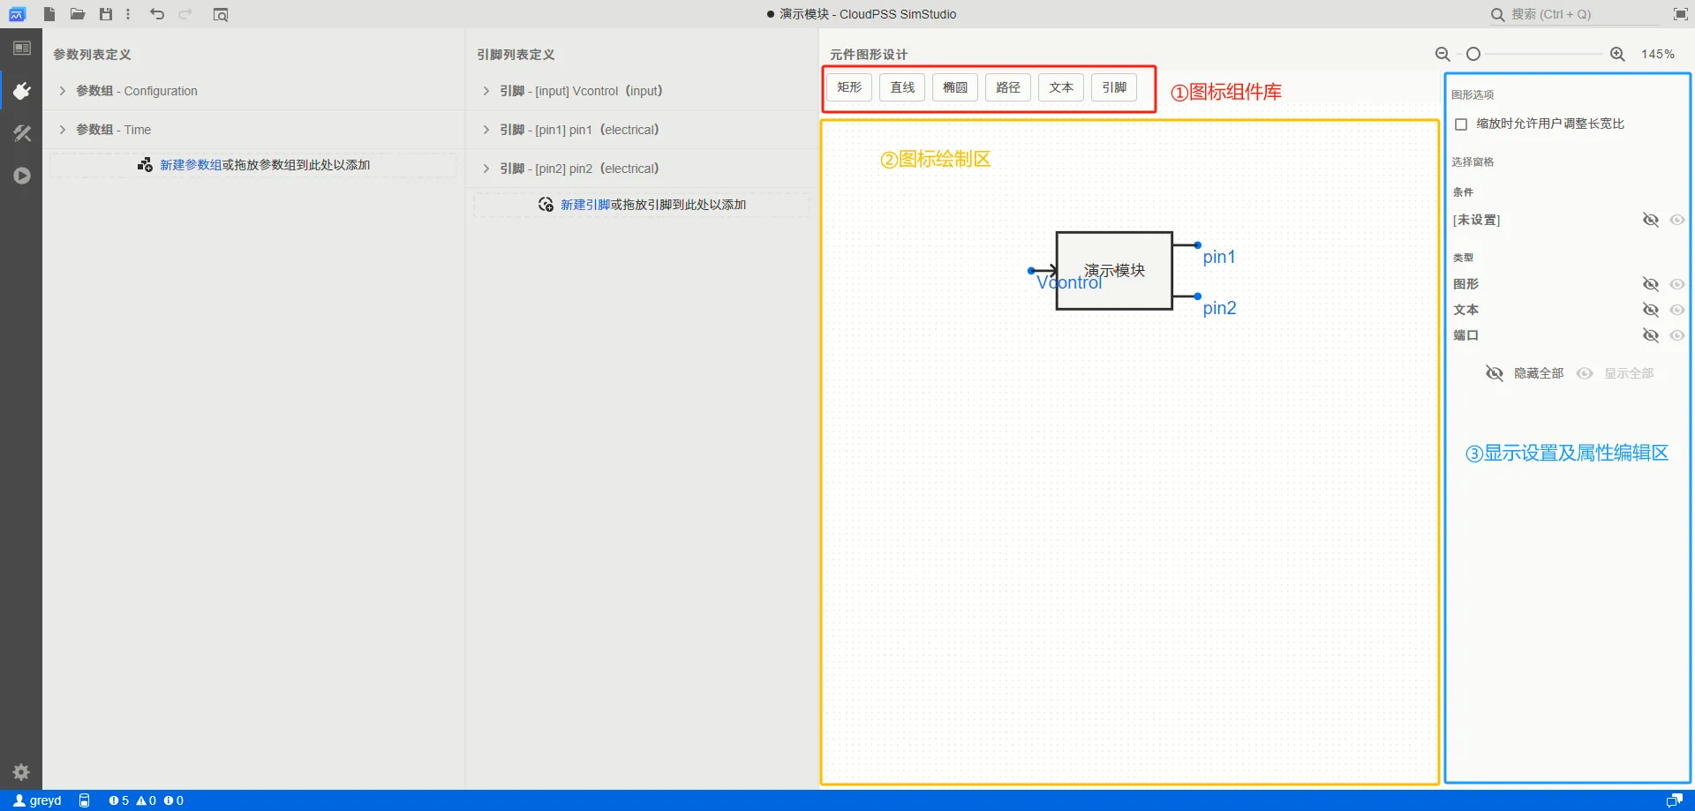Add a pin with the 引脚 button
1695x811 pixels.
point(1114,87)
